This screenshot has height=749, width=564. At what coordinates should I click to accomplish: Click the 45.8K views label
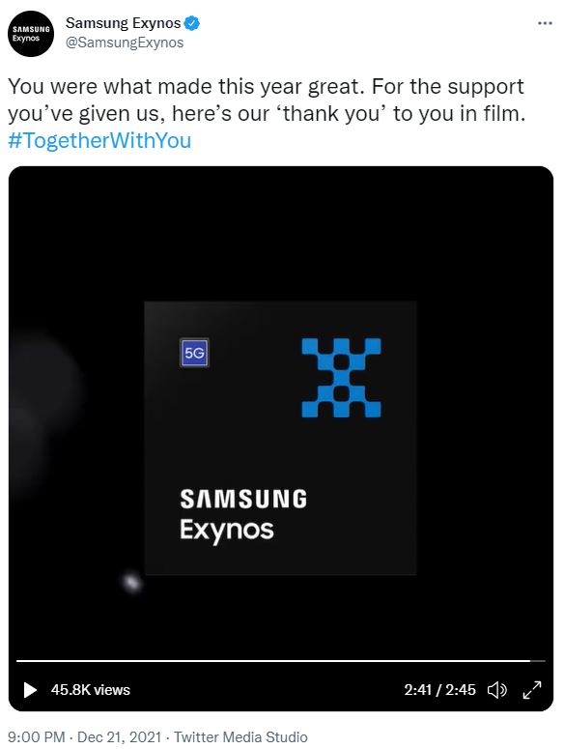pyautogui.click(x=91, y=690)
